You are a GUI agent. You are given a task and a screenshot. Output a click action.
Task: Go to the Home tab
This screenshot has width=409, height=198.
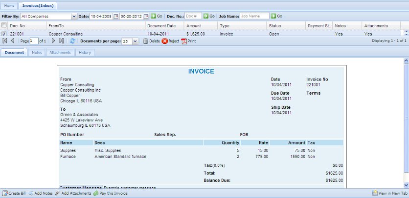9,6
